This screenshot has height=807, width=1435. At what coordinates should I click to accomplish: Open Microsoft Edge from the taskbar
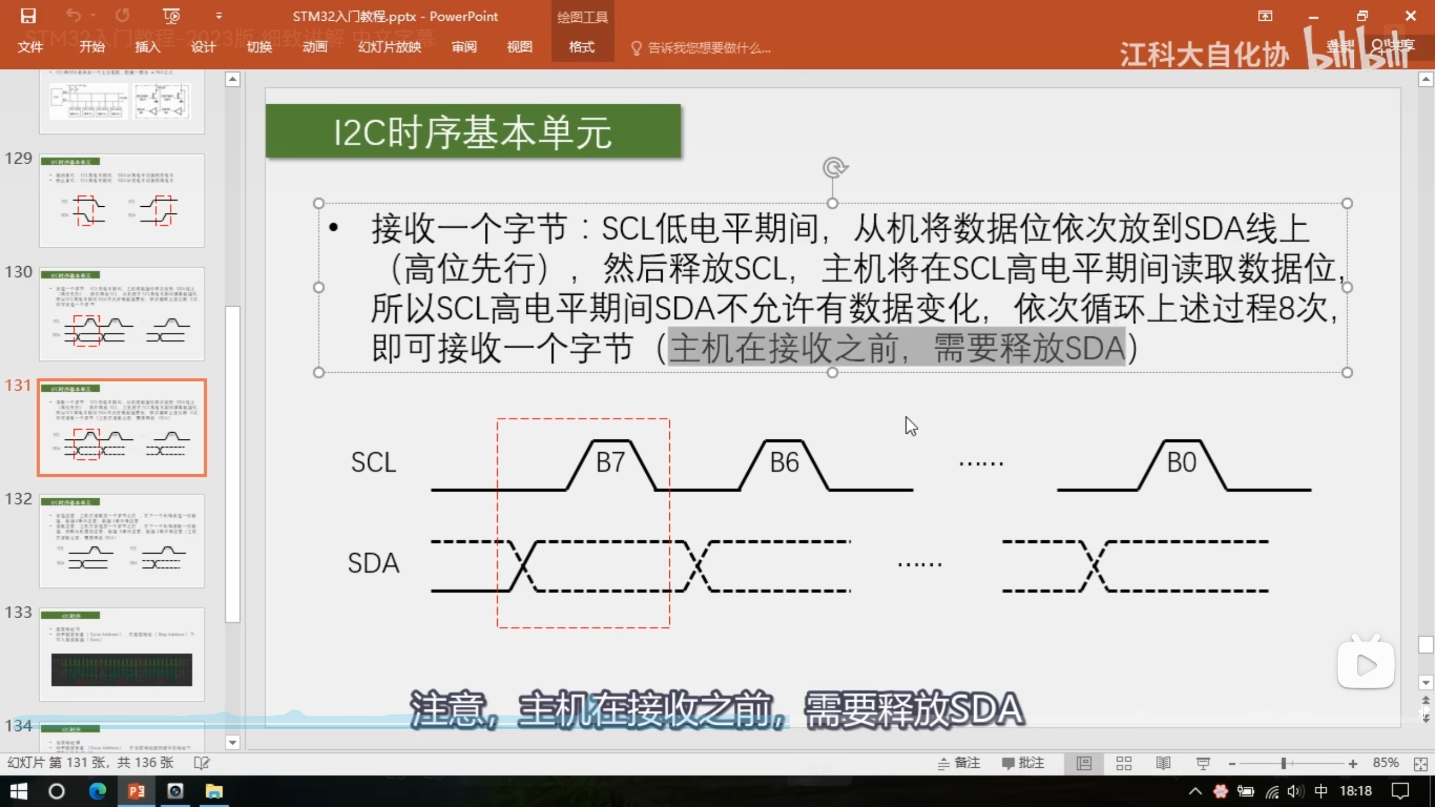tap(98, 791)
